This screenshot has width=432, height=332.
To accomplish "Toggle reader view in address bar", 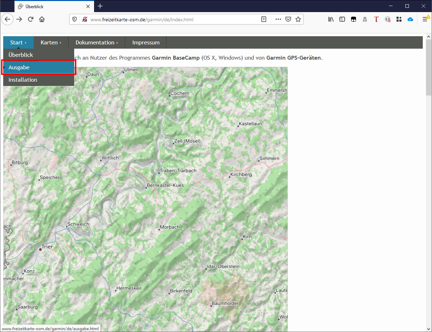I will pyautogui.click(x=264, y=20).
